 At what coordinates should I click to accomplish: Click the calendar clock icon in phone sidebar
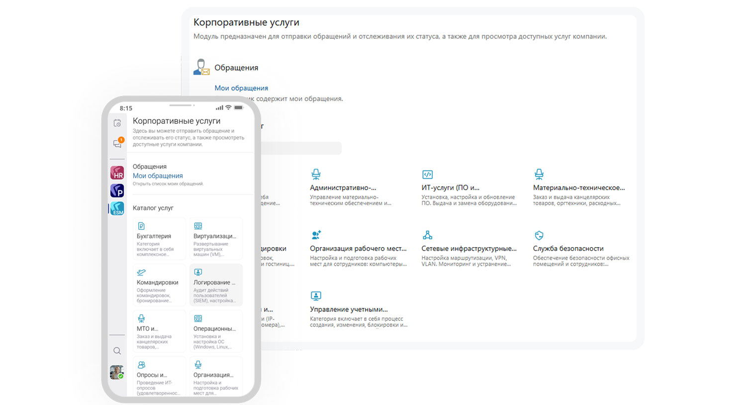(x=117, y=123)
